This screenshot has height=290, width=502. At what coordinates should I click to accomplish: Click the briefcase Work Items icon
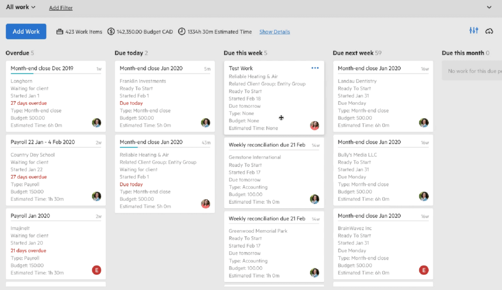coord(59,32)
